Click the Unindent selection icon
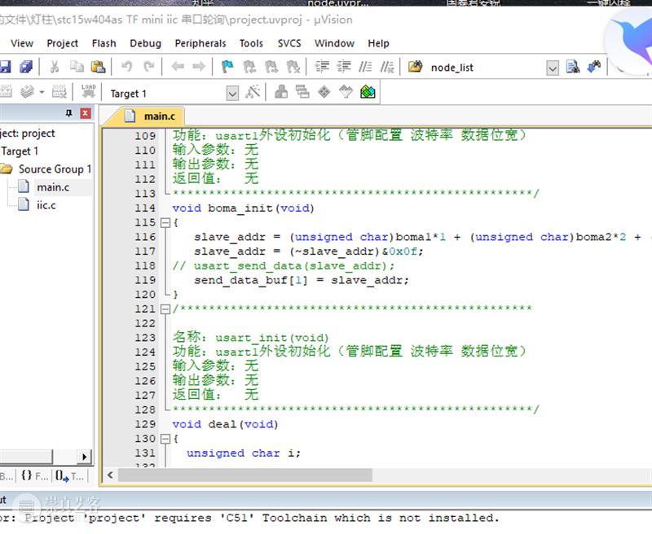 coord(343,67)
